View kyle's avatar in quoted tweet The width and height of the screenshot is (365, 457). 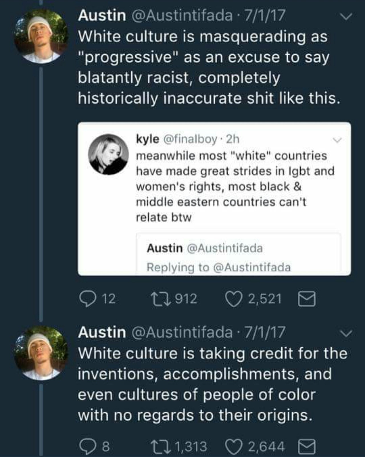pos(108,154)
